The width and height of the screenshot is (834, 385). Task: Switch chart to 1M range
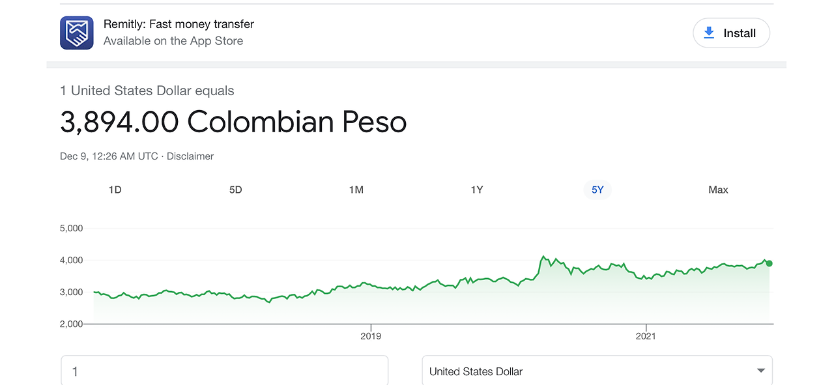[x=356, y=190]
